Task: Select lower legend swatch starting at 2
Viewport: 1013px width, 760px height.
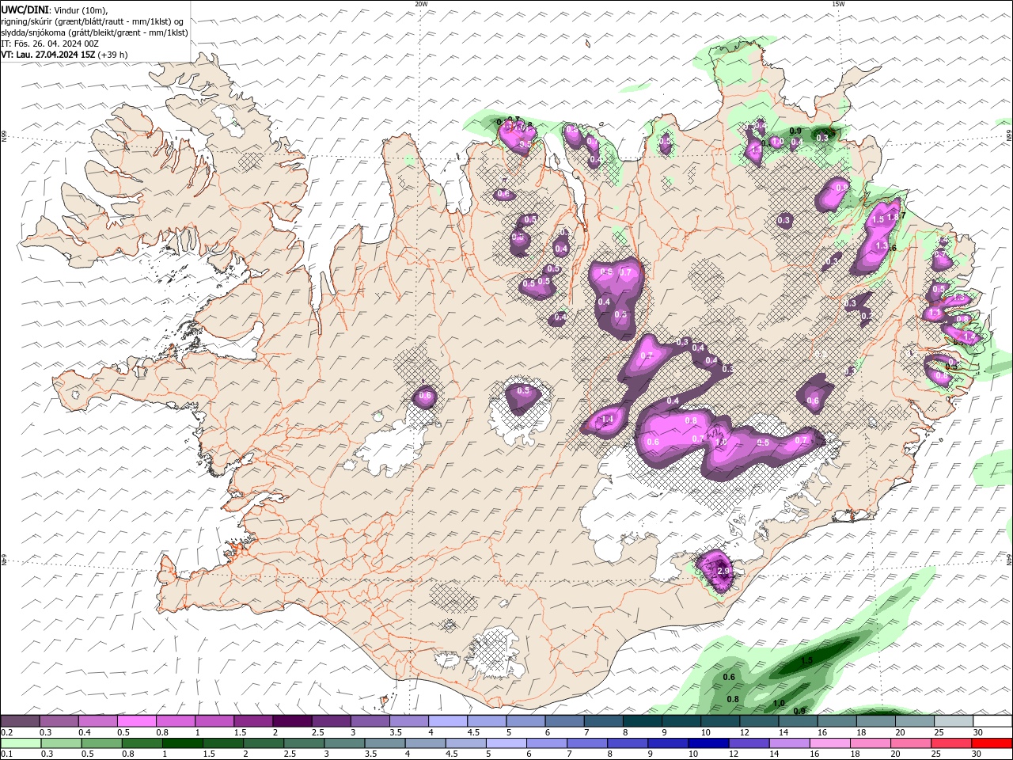Action: tap(263, 743)
